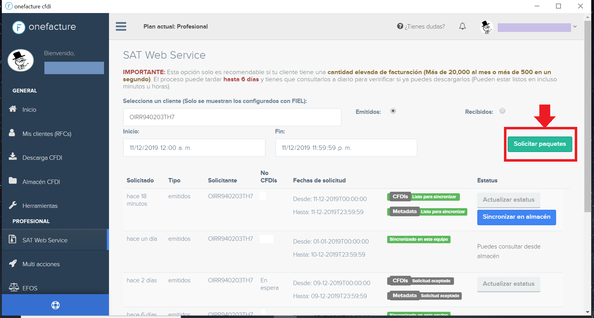Click the notification bell icon
The height and width of the screenshot is (318, 594).
coord(462,26)
